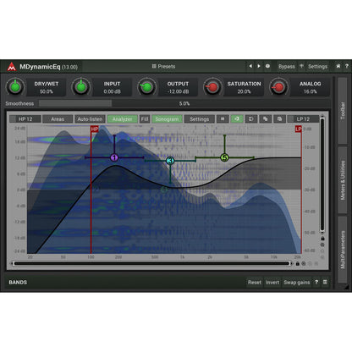This screenshot has width=352, height=352.
Task: Select band 5 green node
Action: 224,157
